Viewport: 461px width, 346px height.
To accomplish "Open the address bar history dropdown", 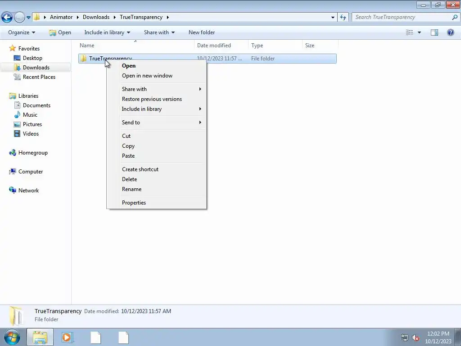I will 333,18.
